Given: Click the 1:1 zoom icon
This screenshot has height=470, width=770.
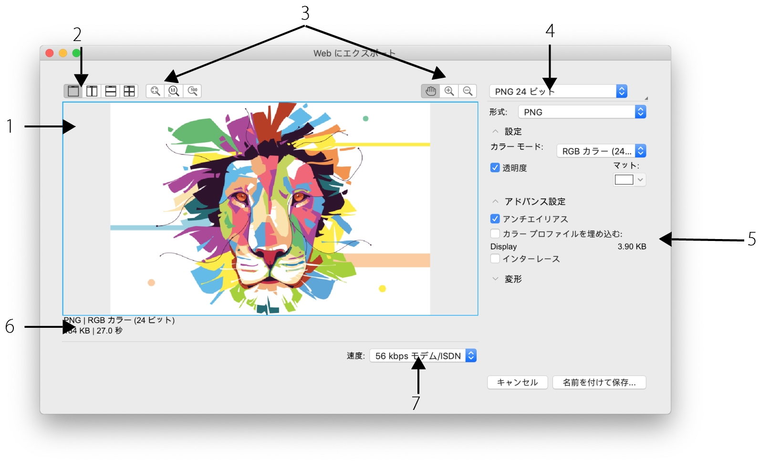Looking at the screenshot, I should pyautogui.click(x=174, y=91).
